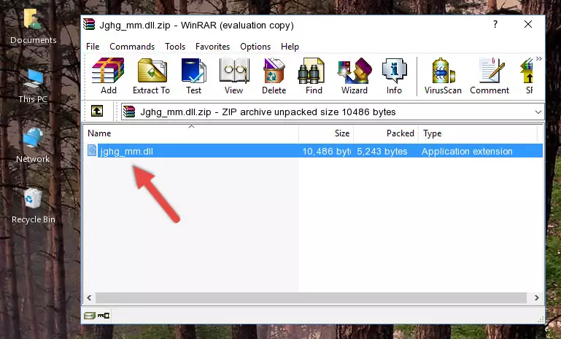The image size is (561, 339).
Task: Click the View file icon
Action: (x=234, y=75)
